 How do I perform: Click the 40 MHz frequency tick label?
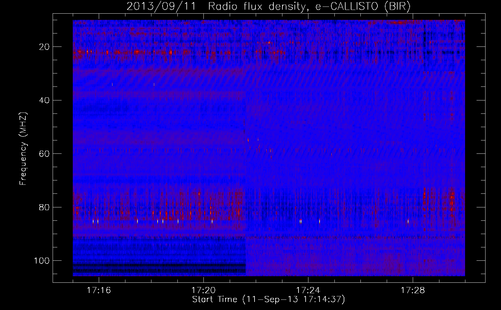pos(44,100)
